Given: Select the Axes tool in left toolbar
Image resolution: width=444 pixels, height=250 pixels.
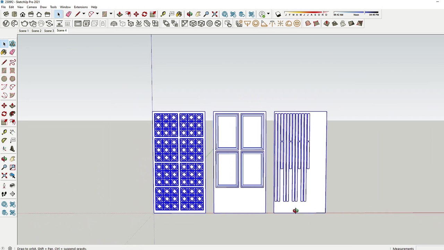Looking at the screenshot, I should pos(4,149).
